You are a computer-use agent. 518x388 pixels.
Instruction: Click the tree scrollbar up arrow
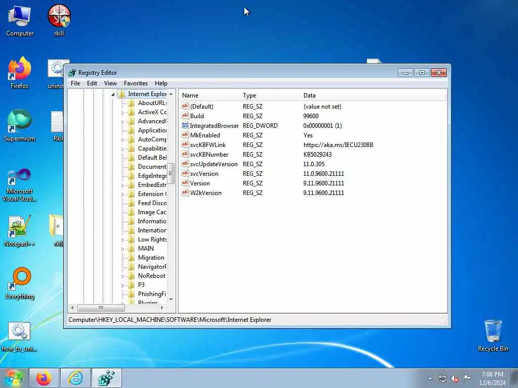coord(171,94)
